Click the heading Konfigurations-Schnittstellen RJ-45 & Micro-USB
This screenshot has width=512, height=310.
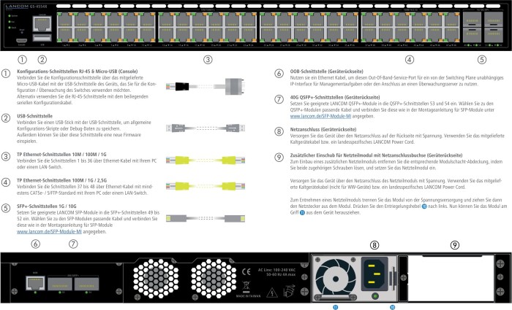(x=78, y=71)
